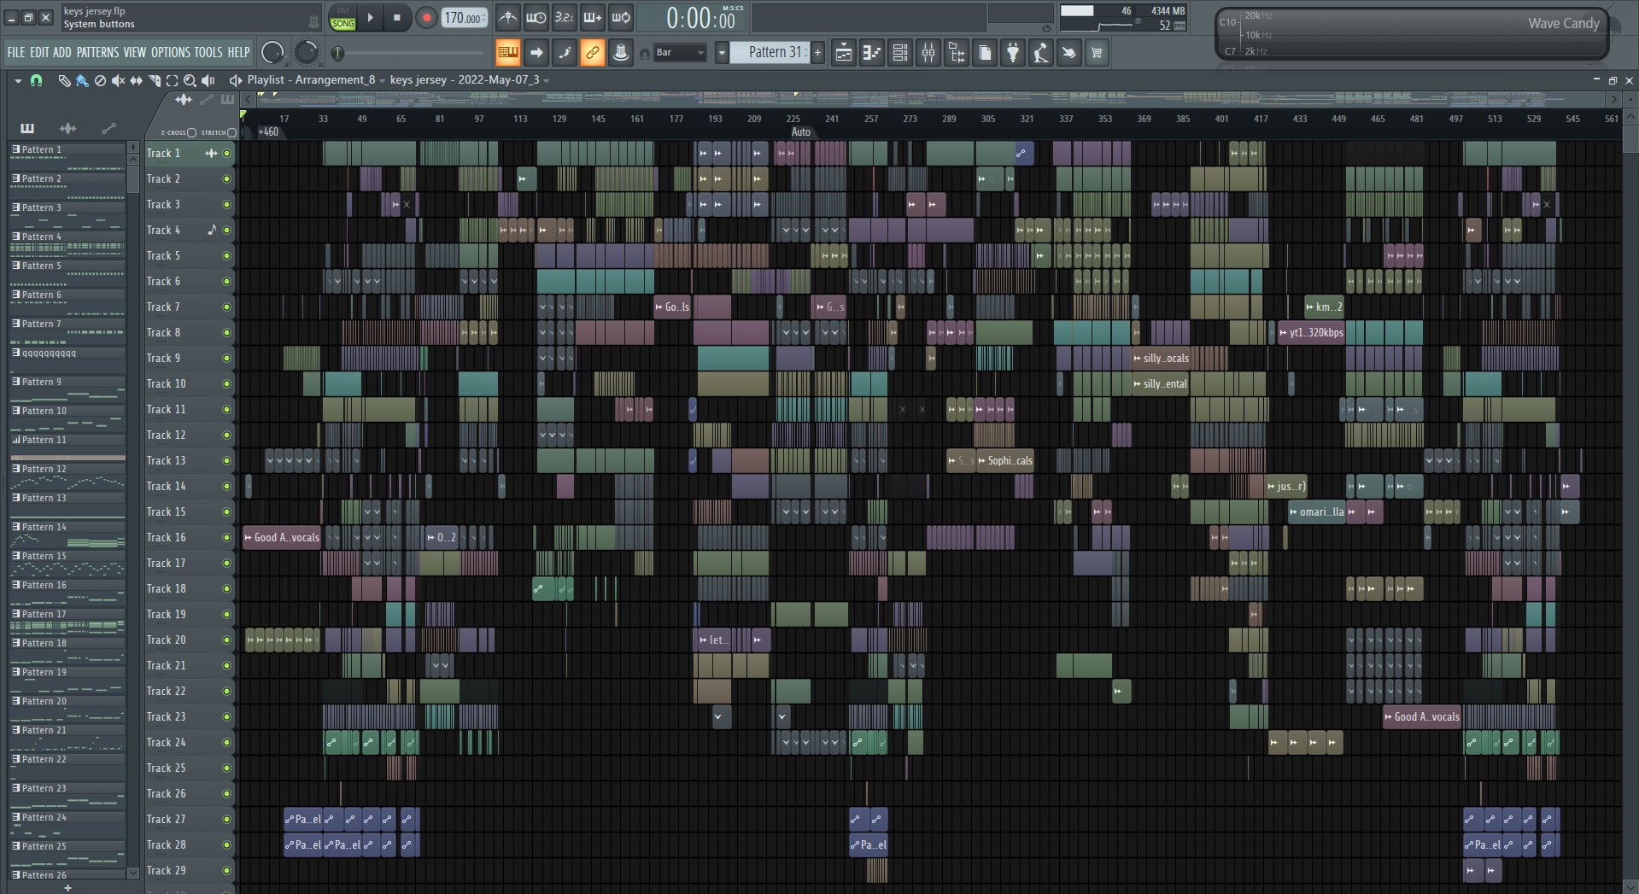Click the Wave Candy visualizer

click(1412, 34)
